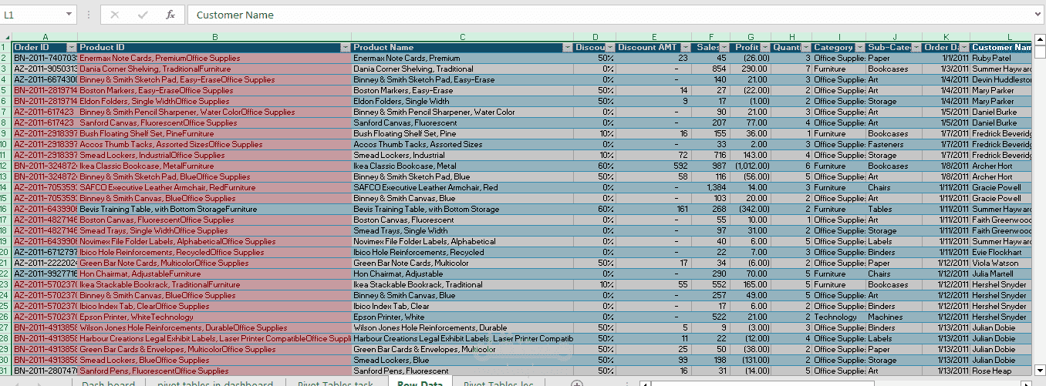Open the Order Date filter dropdown
The image size is (1046, 386).
click(x=963, y=48)
